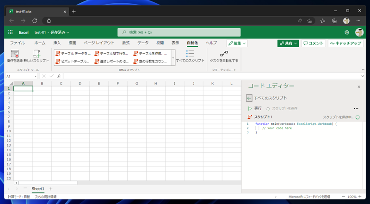This screenshot has height=204, width=370.
Task: Open browser settings and more menu
Action: [x=358, y=21]
